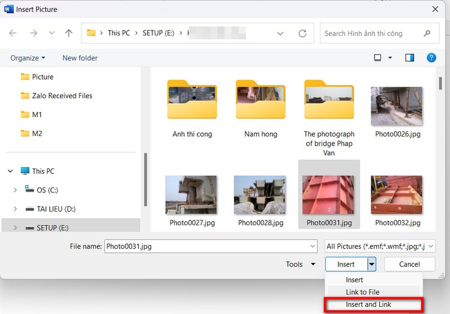Select OS (C:) drive

pyautogui.click(x=41, y=190)
